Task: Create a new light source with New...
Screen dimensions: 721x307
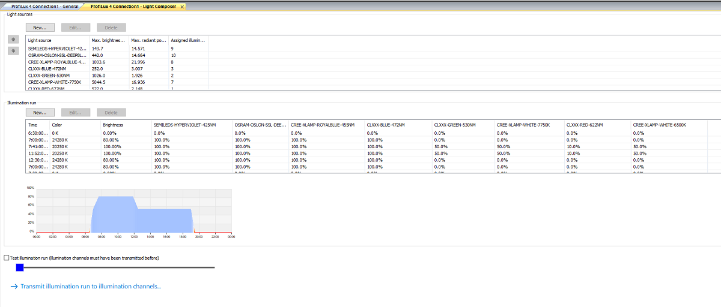Action: [x=40, y=28]
